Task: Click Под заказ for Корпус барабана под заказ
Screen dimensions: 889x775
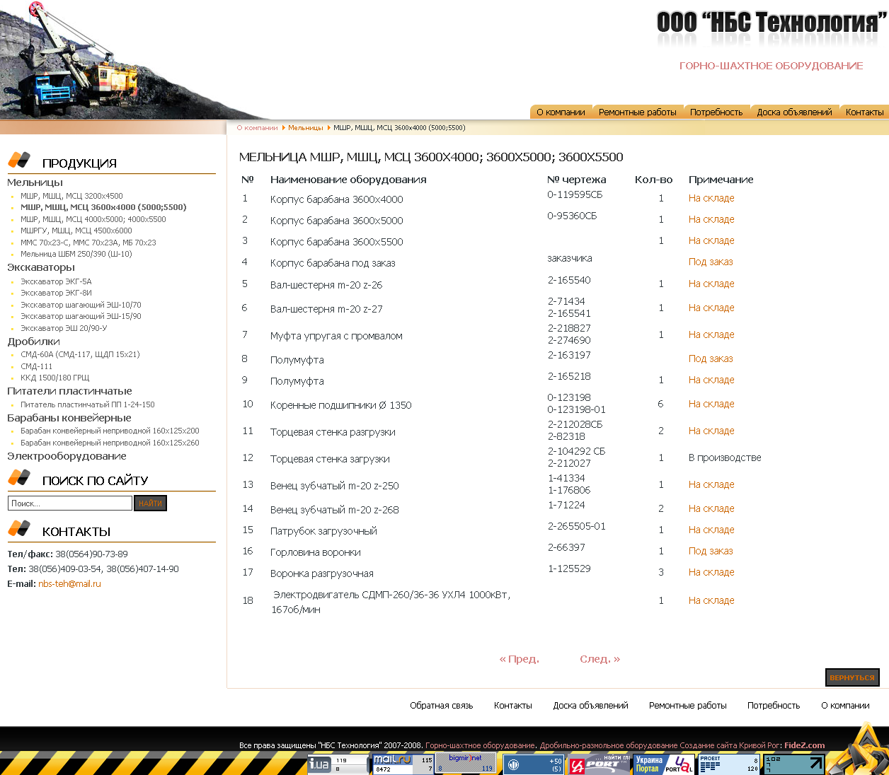Action: [x=711, y=262]
